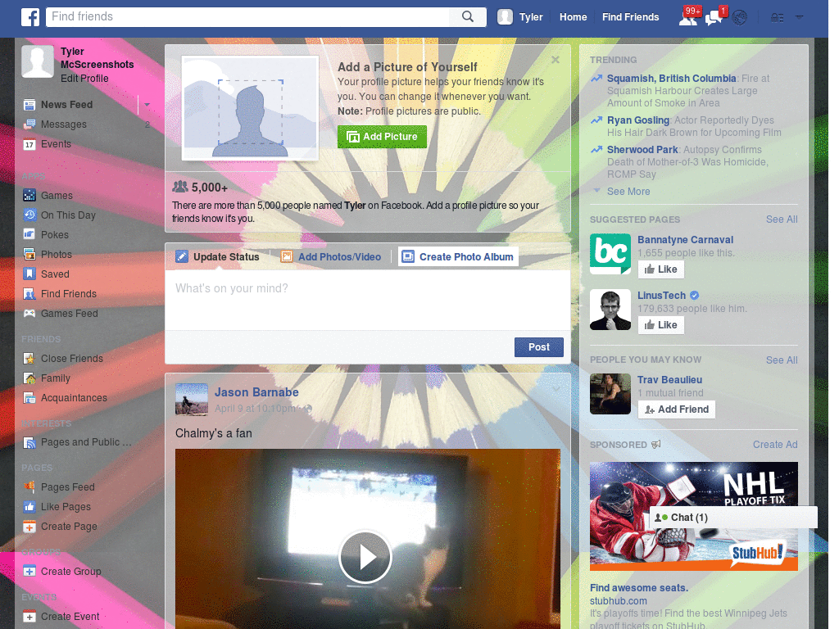The image size is (839, 629).
Task: Click the NHL Playoff Tix ad image
Action: [x=693, y=516]
